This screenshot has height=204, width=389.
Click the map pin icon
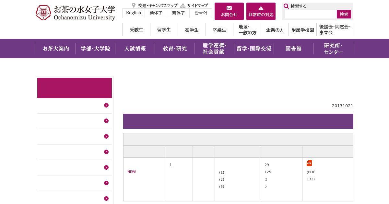[x=134, y=6]
